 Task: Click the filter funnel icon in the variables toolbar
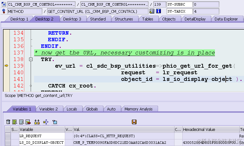coord(55,122)
